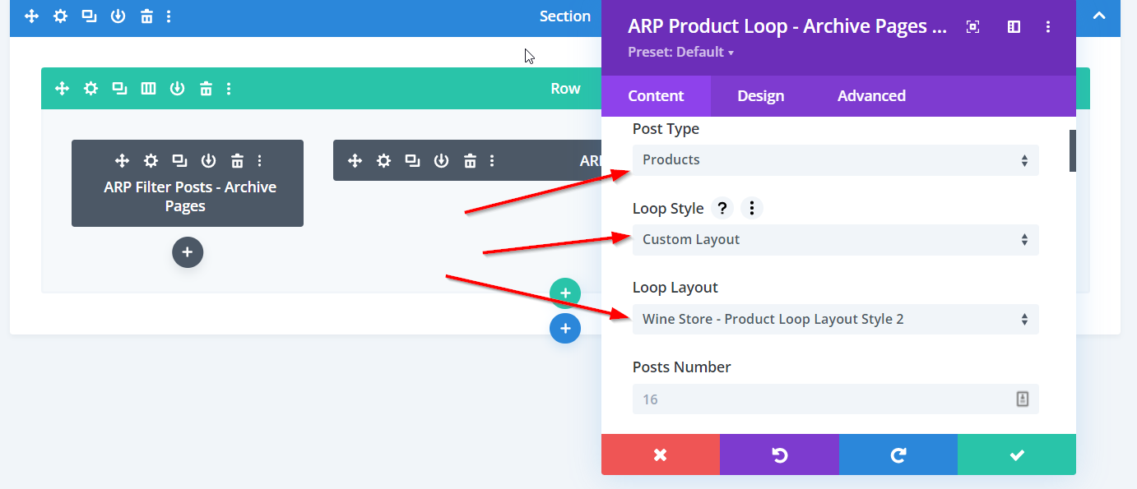The width and height of the screenshot is (1137, 489).
Task: Open help for Loop Style
Action: click(722, 209)
